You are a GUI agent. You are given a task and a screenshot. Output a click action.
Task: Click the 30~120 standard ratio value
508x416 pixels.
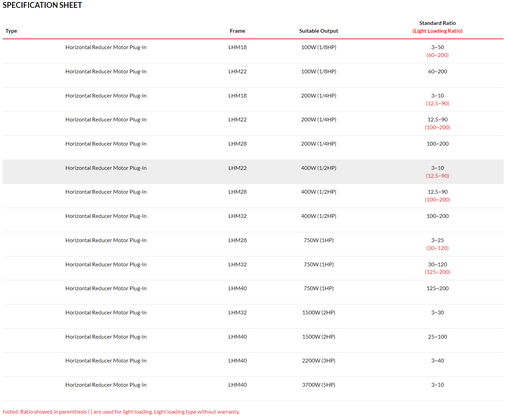click(x=437, y=265)
